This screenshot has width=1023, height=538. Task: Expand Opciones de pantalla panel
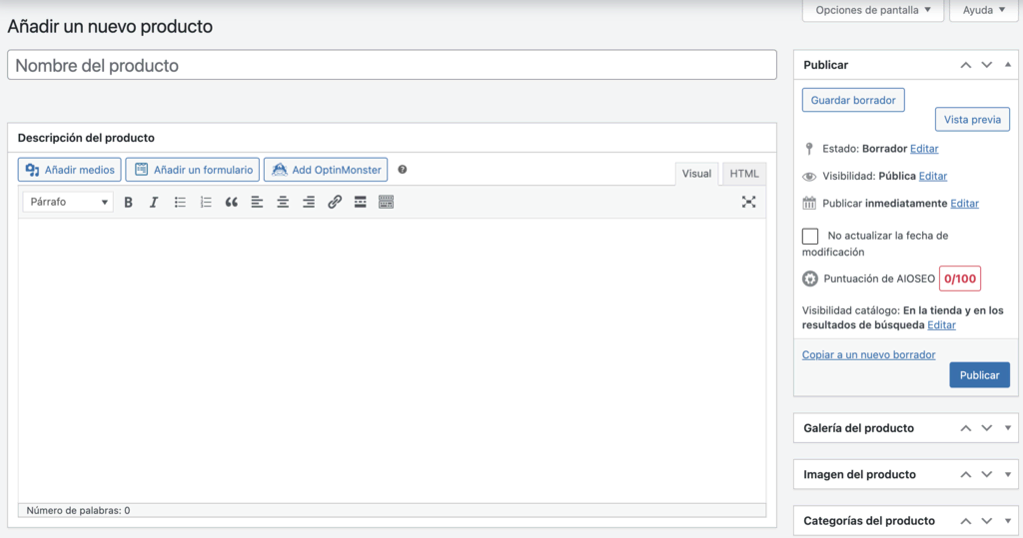[873, 10]
